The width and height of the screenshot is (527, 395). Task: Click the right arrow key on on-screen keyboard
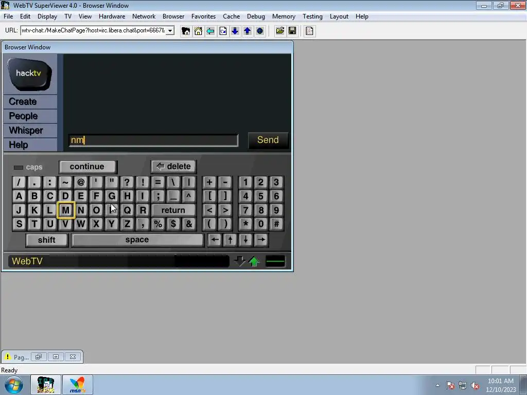coord(261,240)
